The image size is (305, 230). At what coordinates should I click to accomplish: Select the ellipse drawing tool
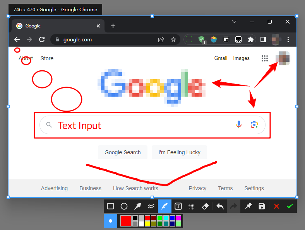124,206
